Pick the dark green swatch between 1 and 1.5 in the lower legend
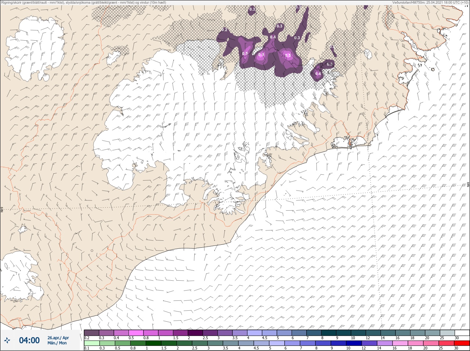This screenshot has width=470, height=351. pyautogui.click(x=153, y=343)
